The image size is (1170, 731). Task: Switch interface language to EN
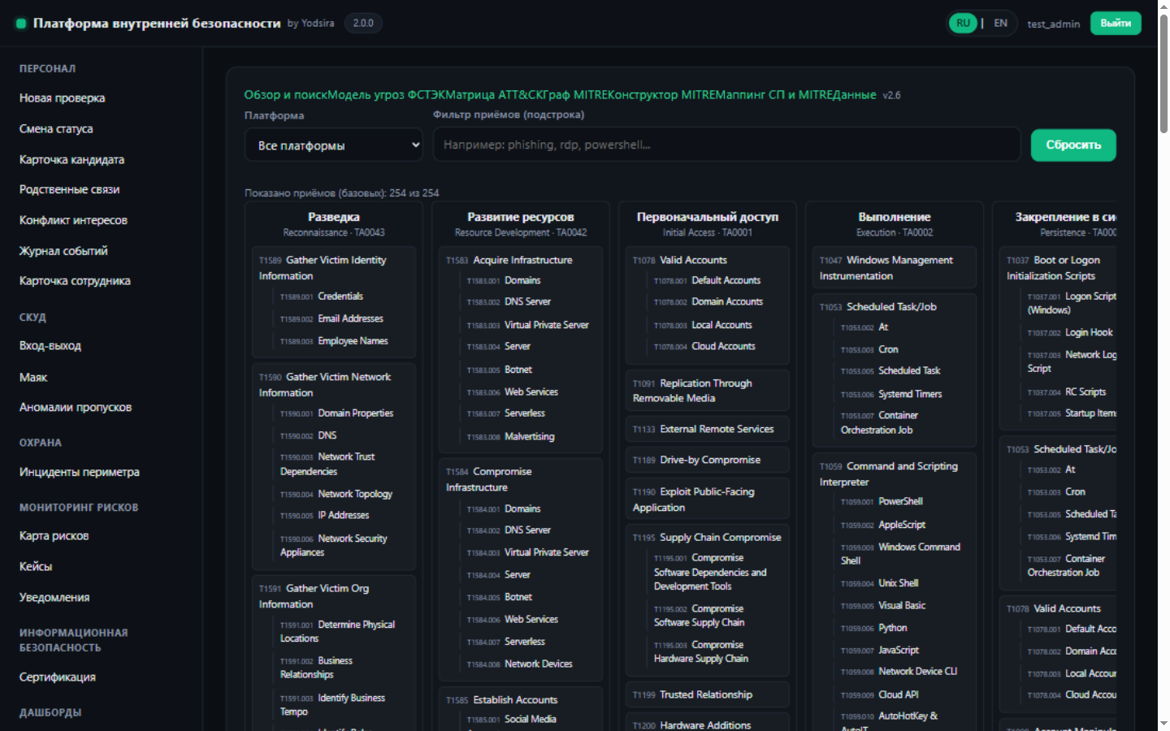pos(1000,24)
